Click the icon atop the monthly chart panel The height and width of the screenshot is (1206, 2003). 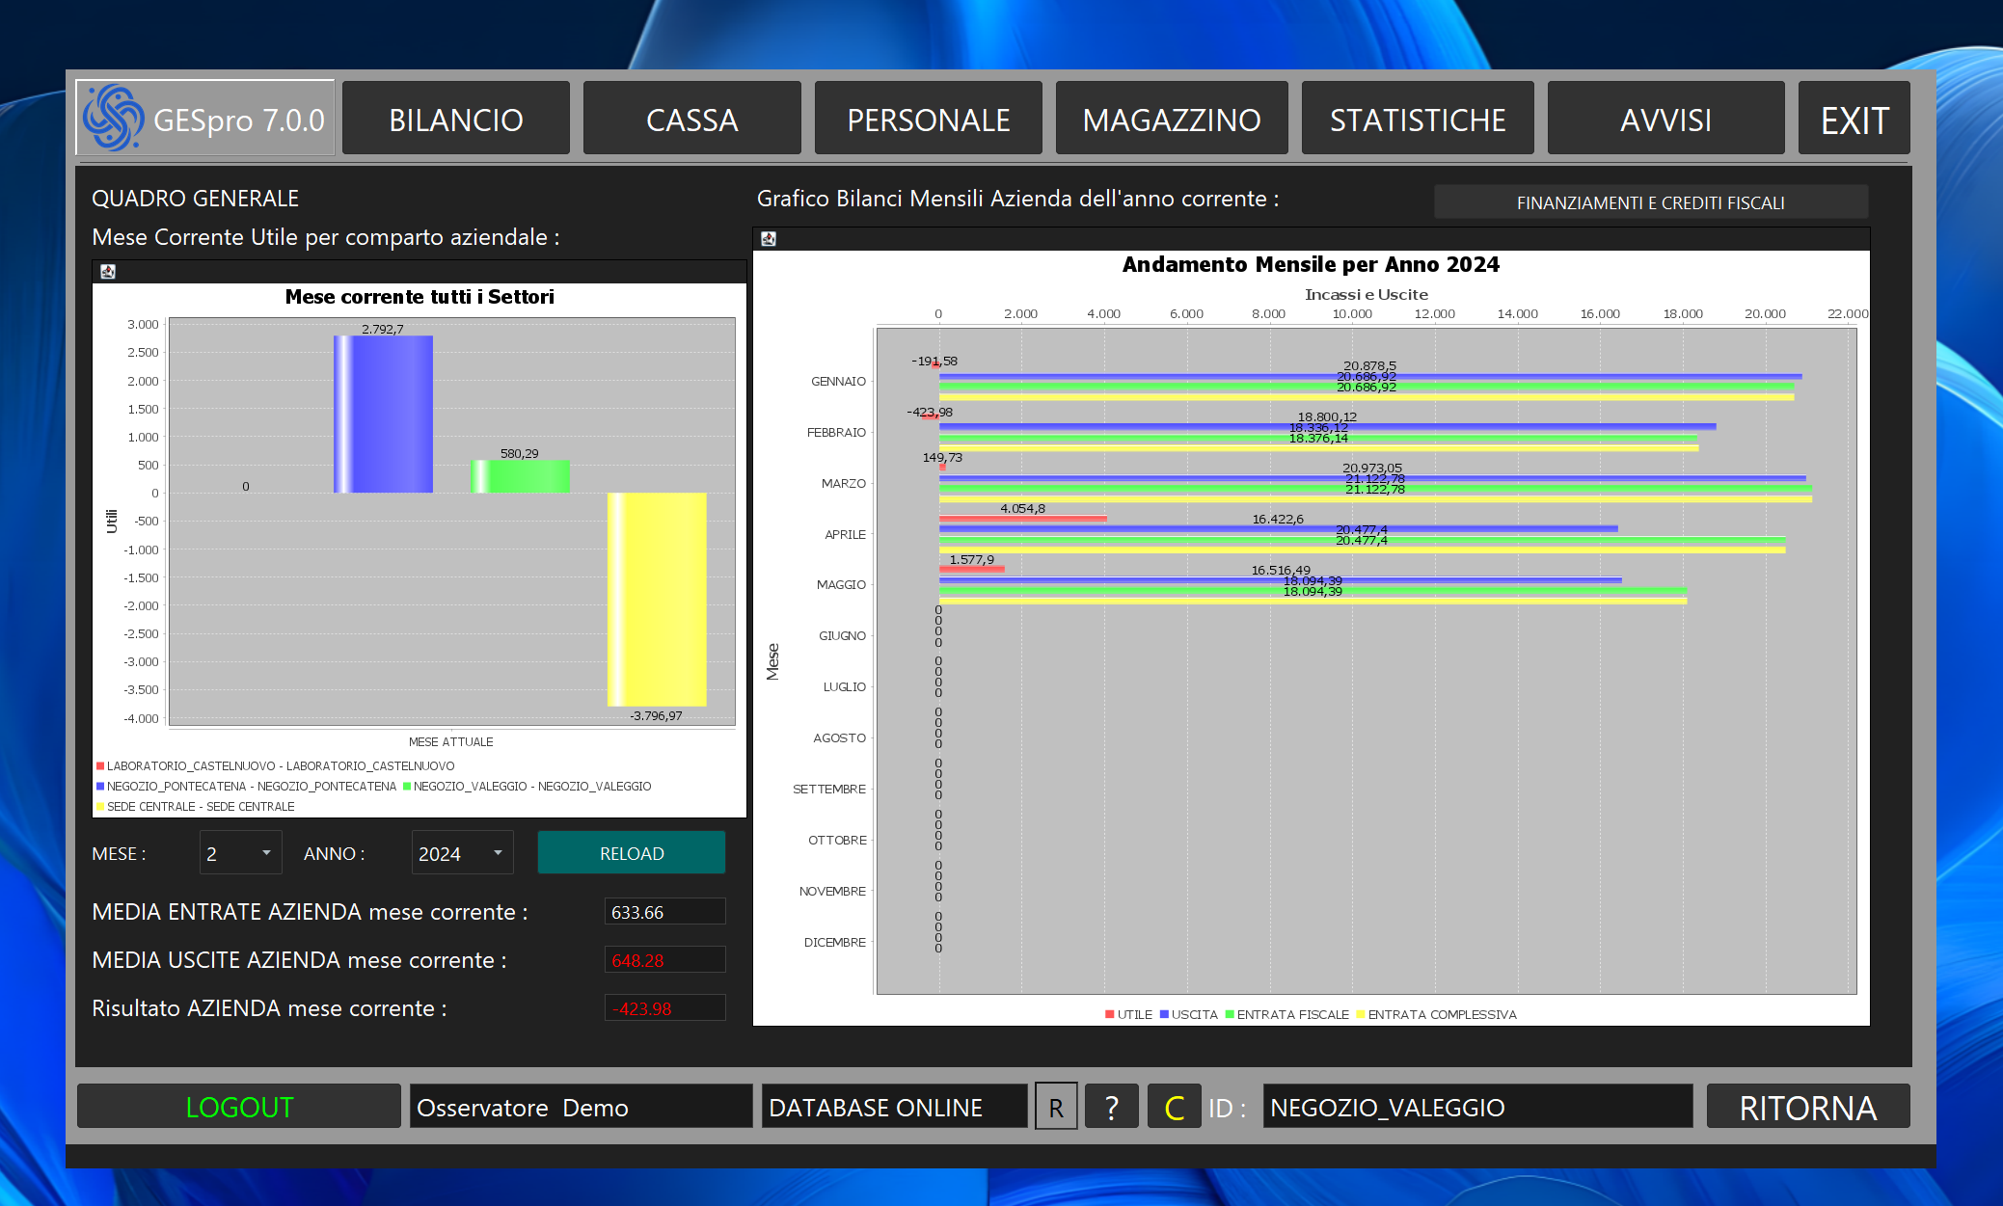[769, 239]
